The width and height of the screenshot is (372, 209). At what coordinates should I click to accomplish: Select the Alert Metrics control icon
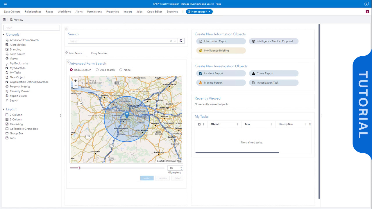pyautogui.click(x=7, y=45)
